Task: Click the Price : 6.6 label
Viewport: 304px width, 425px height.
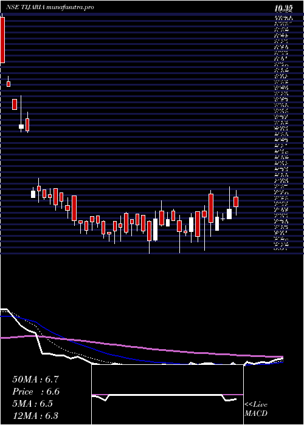Action: [36, 392]
